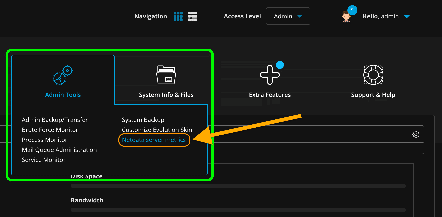Switch navigation to grid icon view
This screenshot has height=217, width=442.
pyautogui.click(x=178, y=16)
